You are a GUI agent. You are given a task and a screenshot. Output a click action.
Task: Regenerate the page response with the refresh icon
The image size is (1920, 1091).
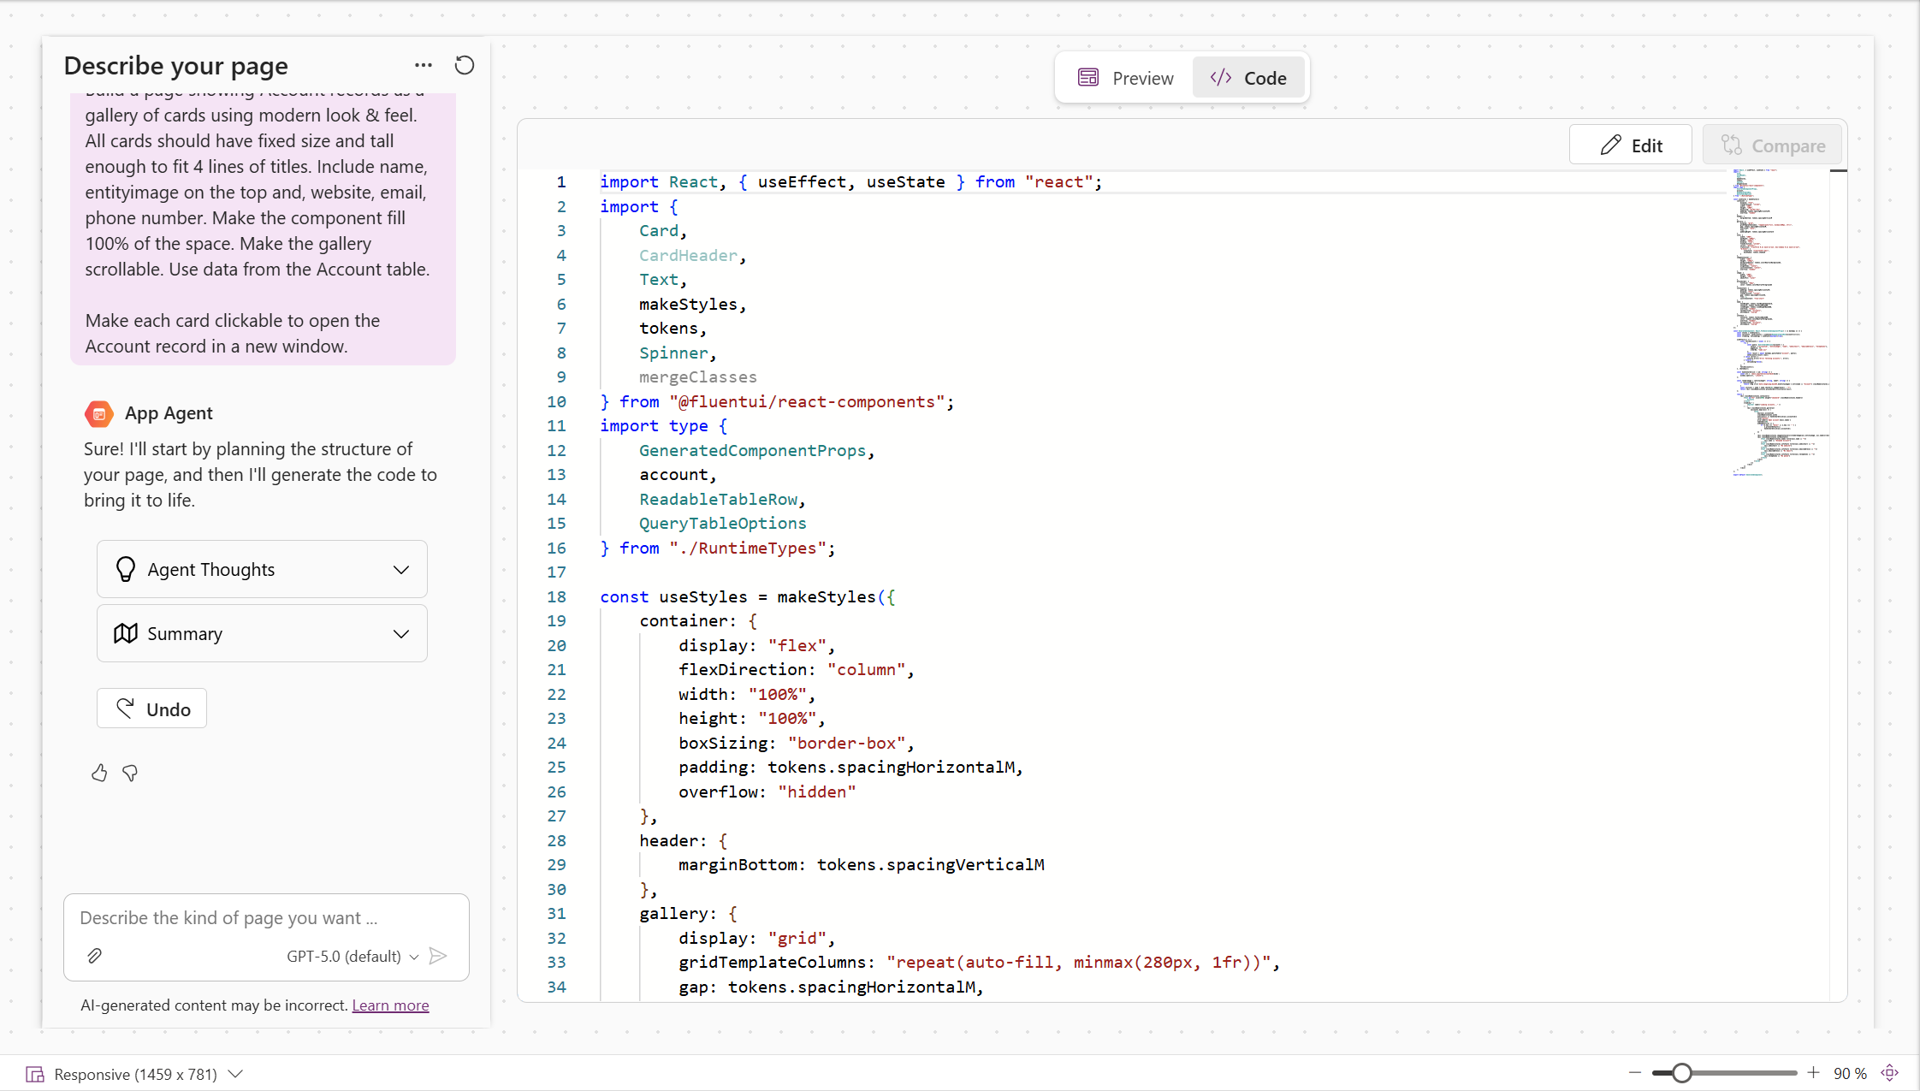(x=464, y=65)
